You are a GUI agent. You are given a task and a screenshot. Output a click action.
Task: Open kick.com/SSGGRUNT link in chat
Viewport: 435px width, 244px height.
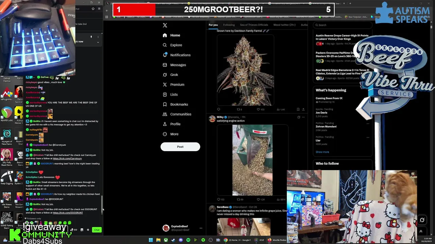(68, 213)
